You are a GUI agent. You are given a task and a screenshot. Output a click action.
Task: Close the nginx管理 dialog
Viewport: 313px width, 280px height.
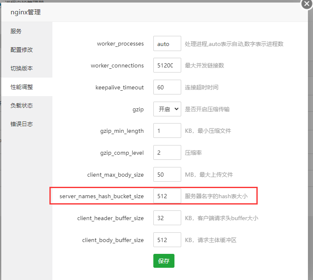(307, 4)
